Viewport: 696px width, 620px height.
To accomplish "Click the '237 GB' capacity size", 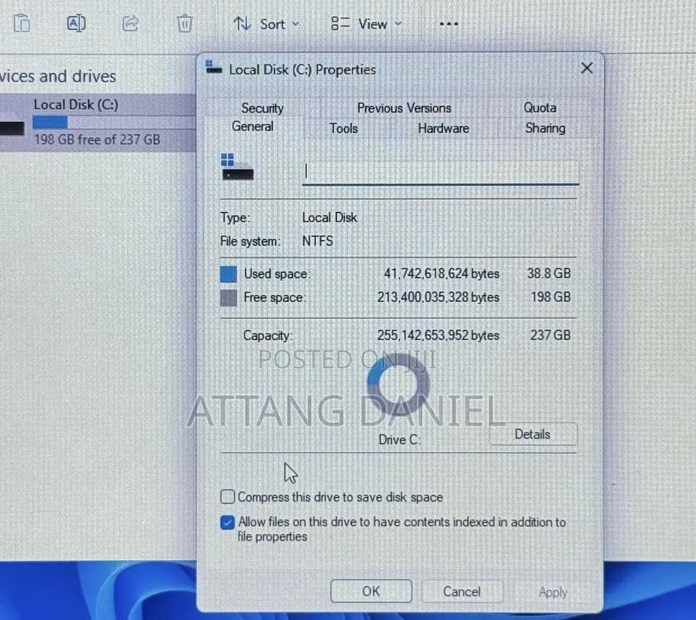I will click(x=550, y=335).
